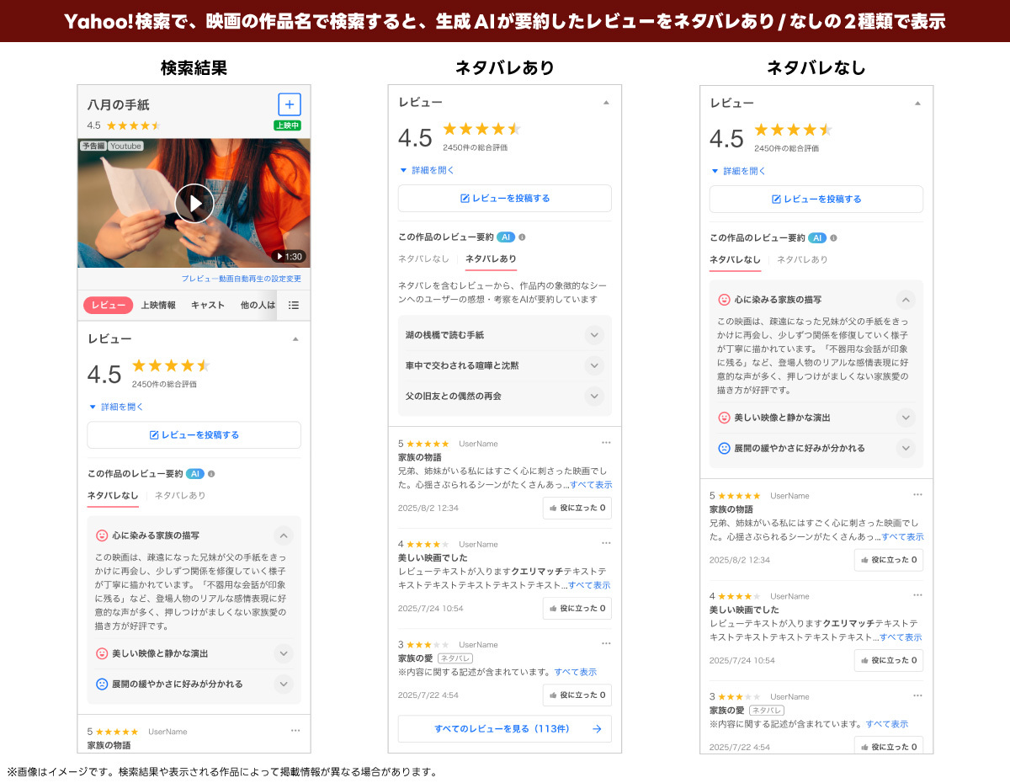This screenshot has height=783, width=1010.
Task: Click 役に立った thumbs-up on 美しい映画でした in middle panel
Action: click(x=577, y=608)
